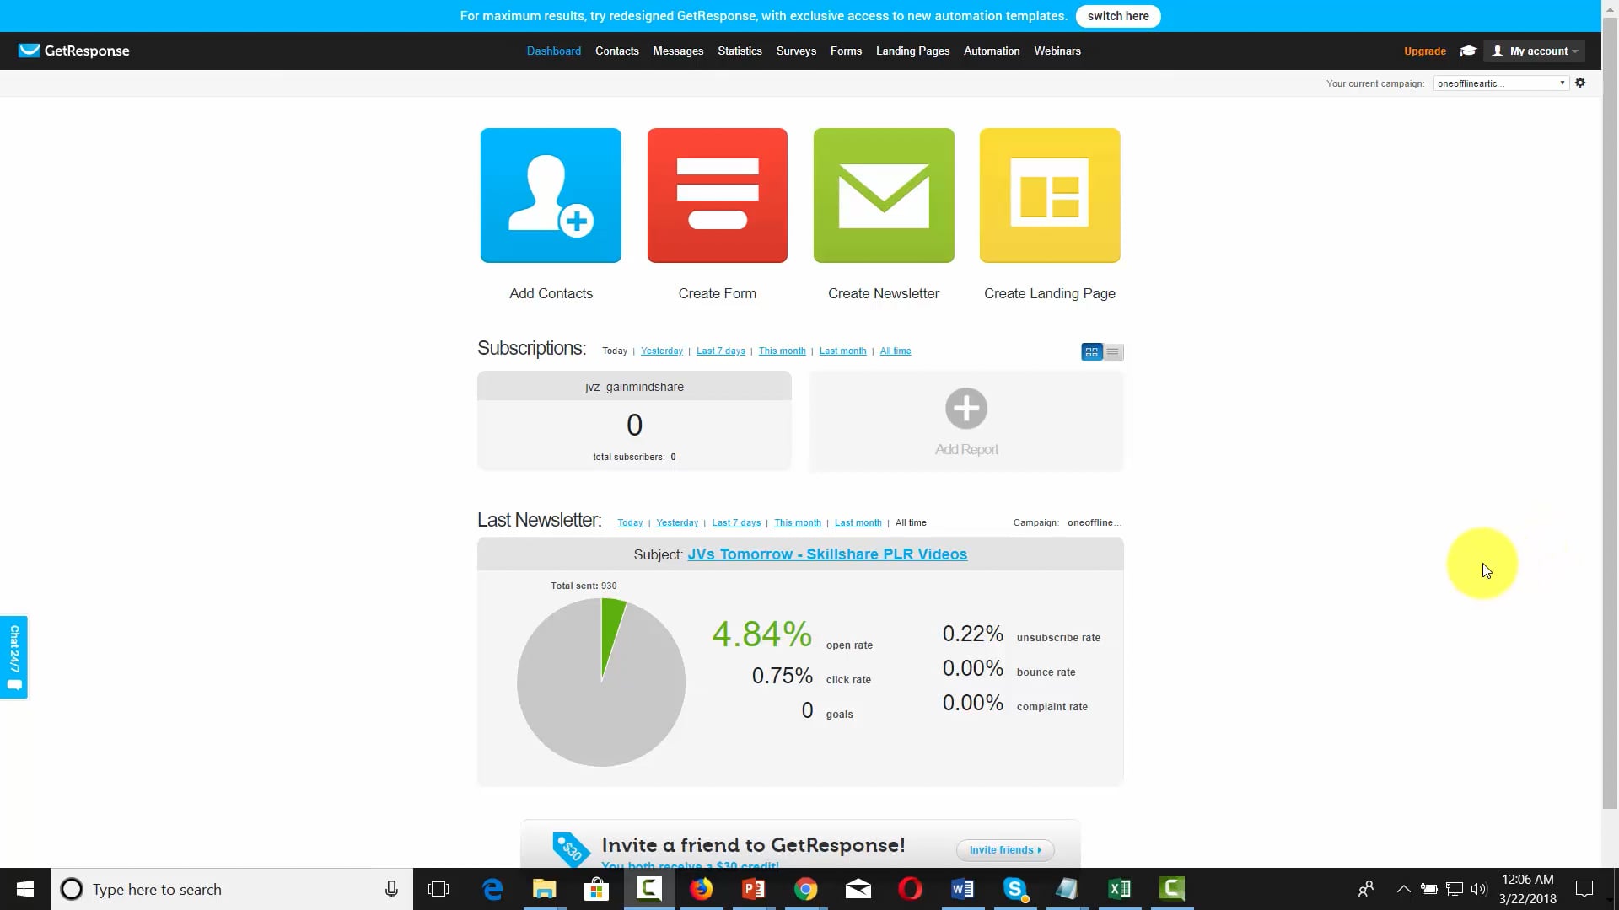1619x910 pixels.
Task: Switch subscriptions to list view
Action: (x=1113, y=352)
